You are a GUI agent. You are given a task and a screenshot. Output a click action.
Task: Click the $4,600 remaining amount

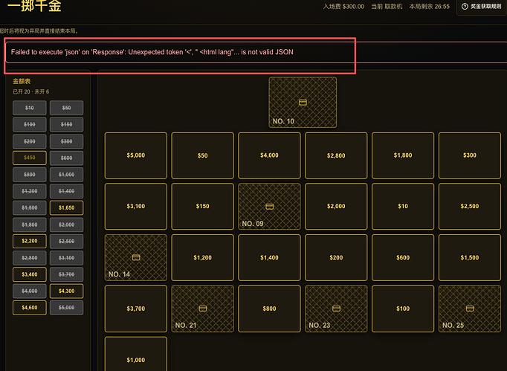pos(30,308)
